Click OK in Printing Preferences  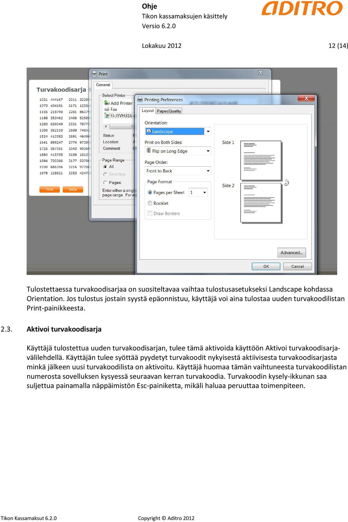[266, 266]
